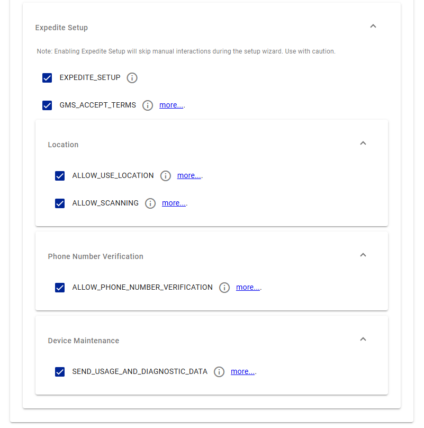Open info icon for ALLOW_PHONE_NUMBER_VERIFICATION

pyautogui.click(x=224, y=288)
